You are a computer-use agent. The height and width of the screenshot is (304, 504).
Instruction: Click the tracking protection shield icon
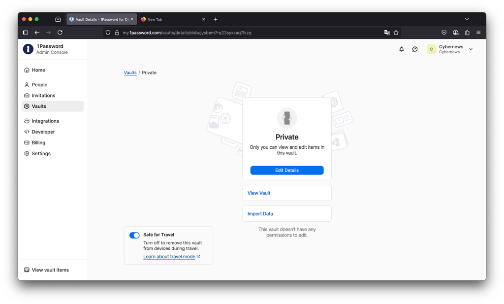[108, 33]
